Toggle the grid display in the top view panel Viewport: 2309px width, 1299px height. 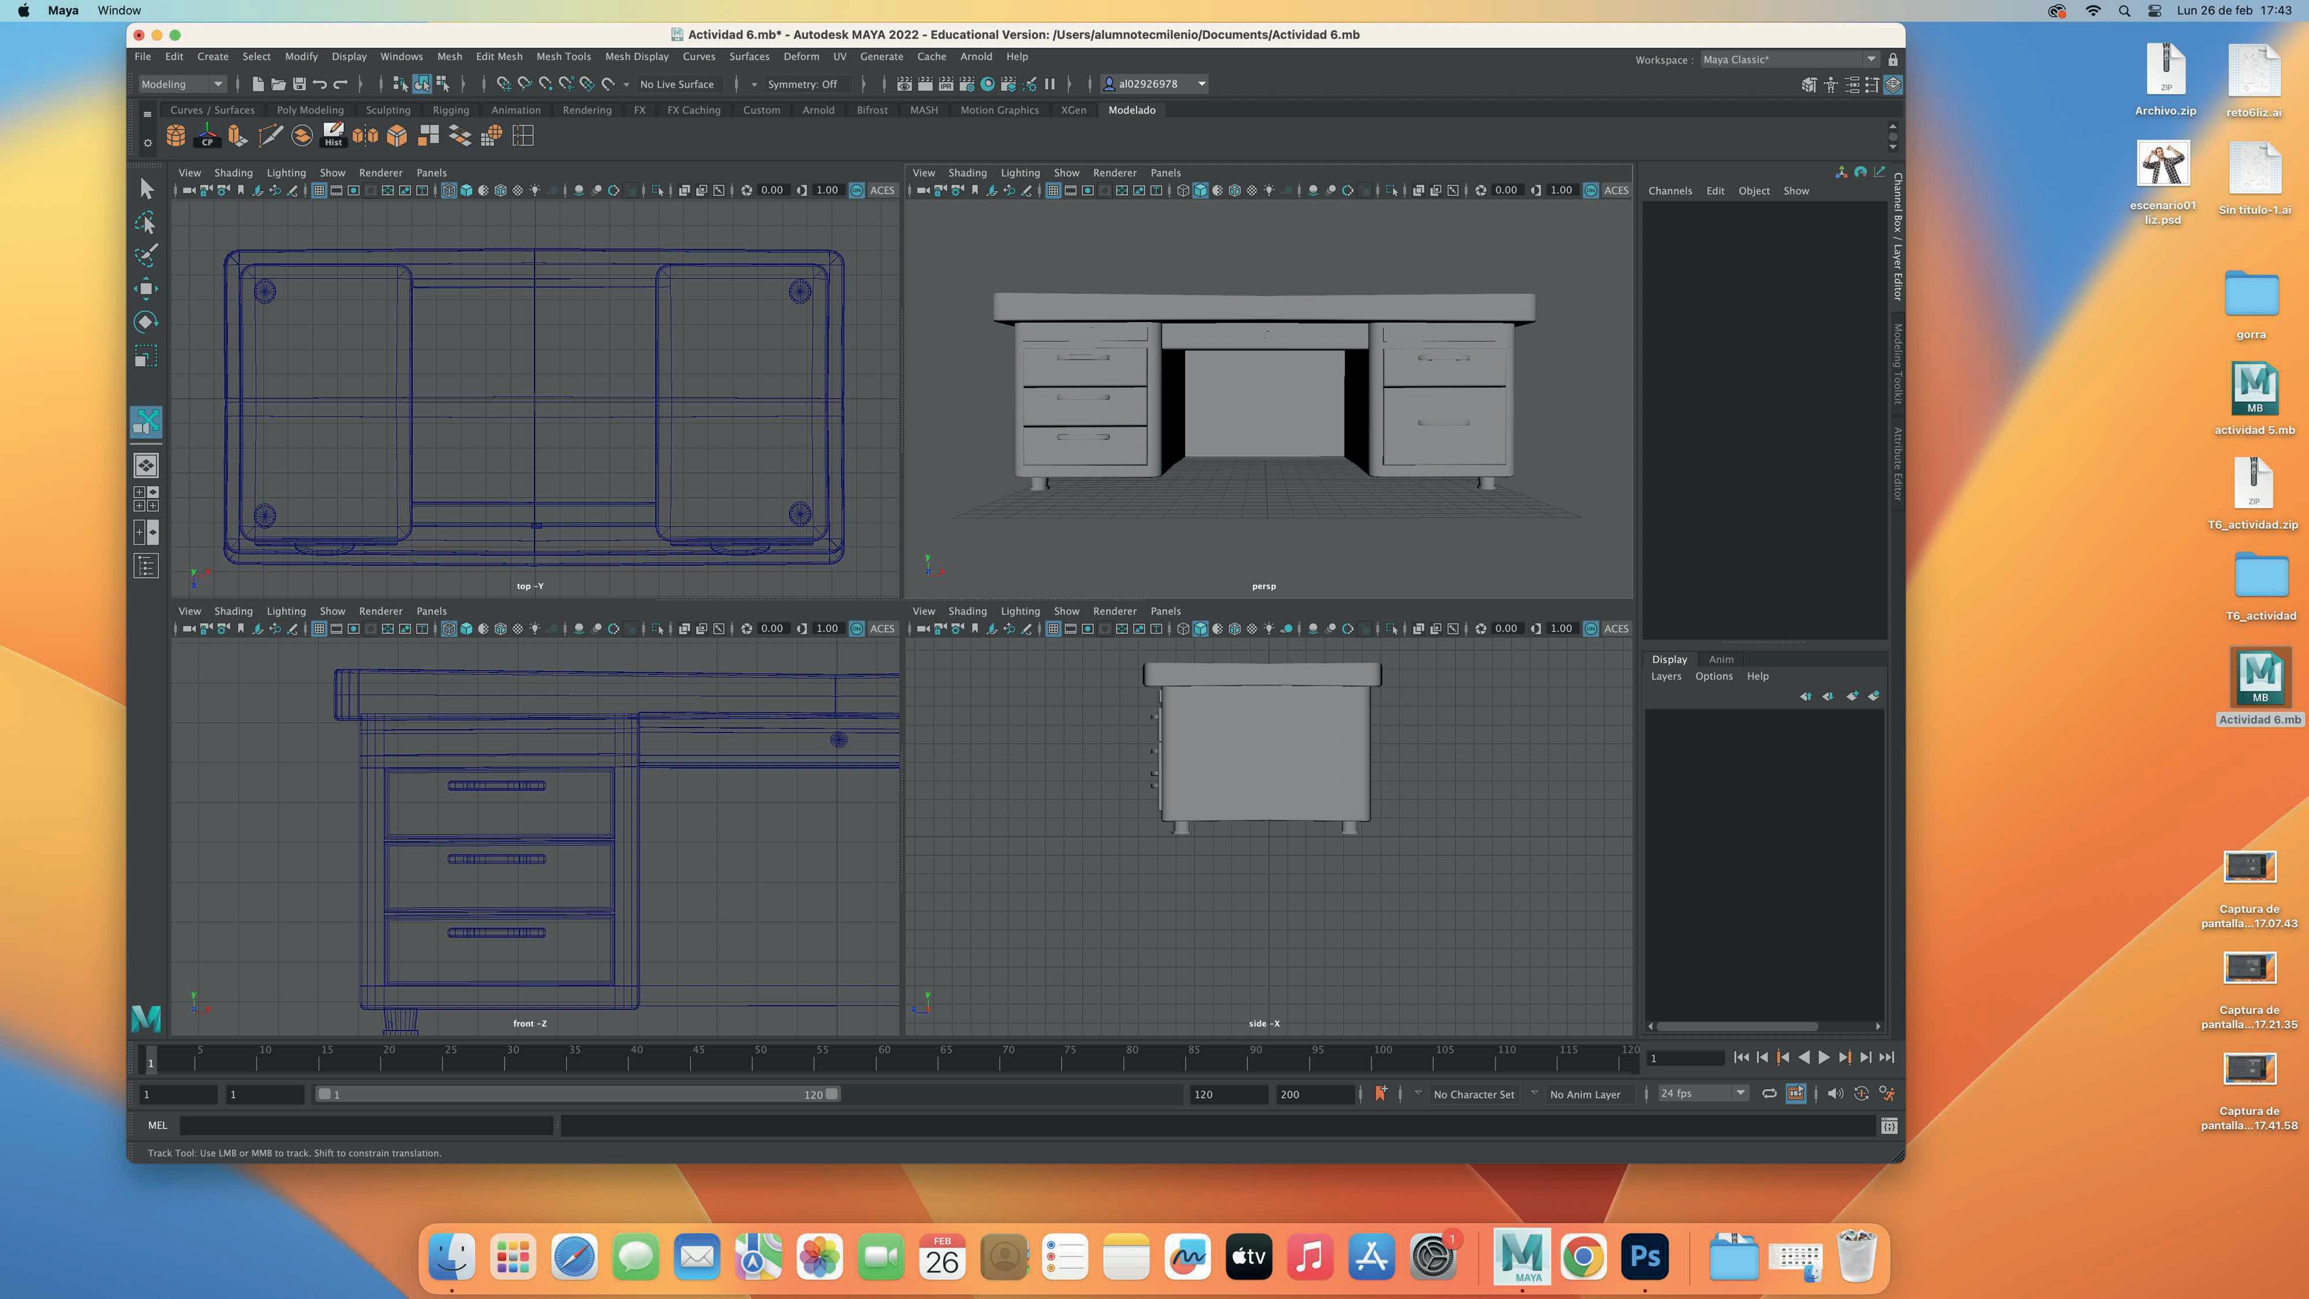(318, 190)
